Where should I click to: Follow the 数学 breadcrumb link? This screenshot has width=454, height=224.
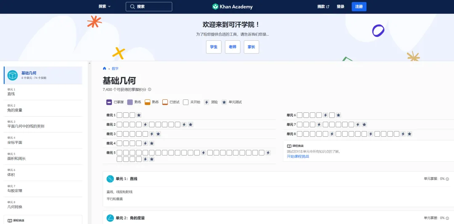[115, 68]
